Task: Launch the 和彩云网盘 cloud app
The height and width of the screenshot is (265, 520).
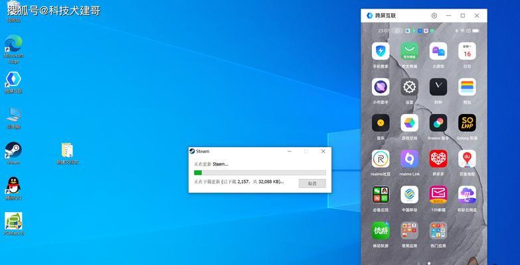Action: click(x=467, y=195)
